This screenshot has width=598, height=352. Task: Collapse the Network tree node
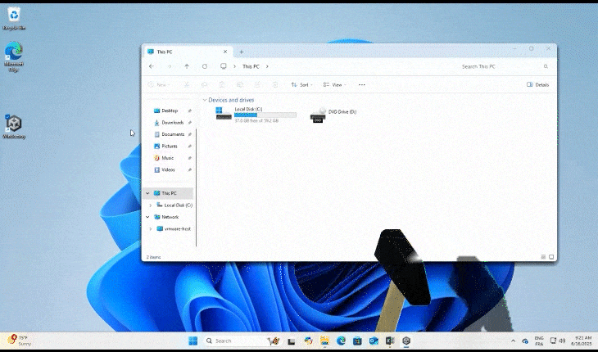(x=147, y=217)
